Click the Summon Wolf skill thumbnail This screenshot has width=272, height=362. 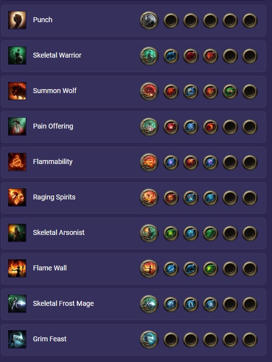[17, 91]
